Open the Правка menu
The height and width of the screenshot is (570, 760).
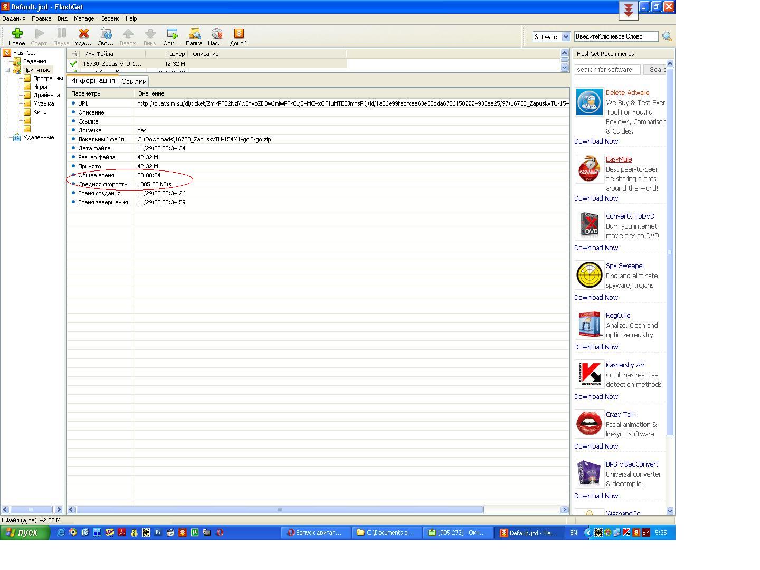click(x=41, y=18)
